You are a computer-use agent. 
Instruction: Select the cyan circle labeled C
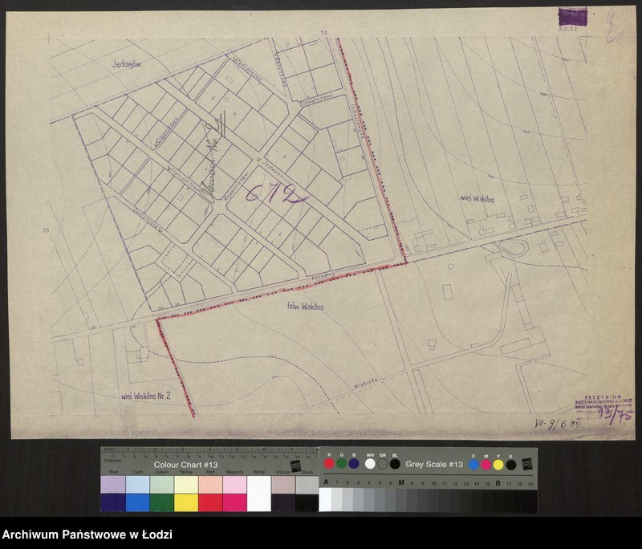pyautogui.click(x=473, y=464)
